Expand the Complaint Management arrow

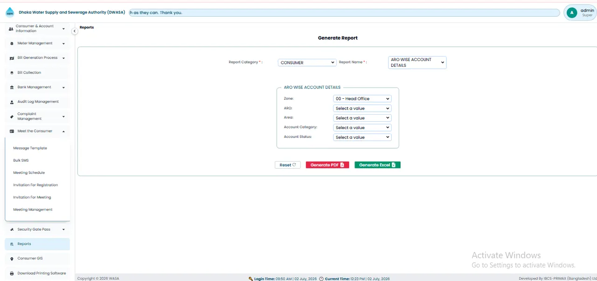pos(63,117)
